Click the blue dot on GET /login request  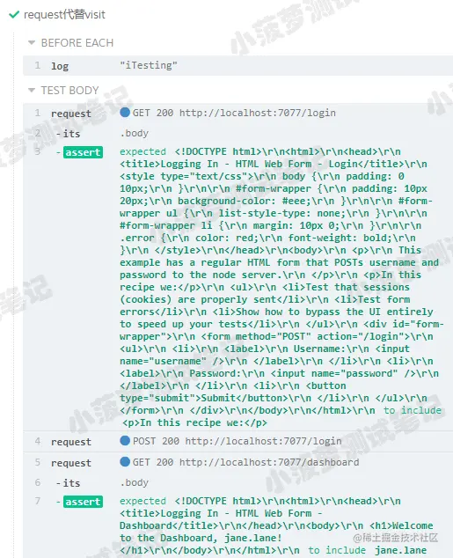125,113
